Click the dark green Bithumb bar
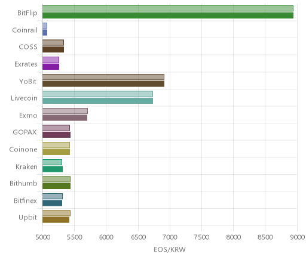Viewport: 306px width, 260px height. click(56, 186)
